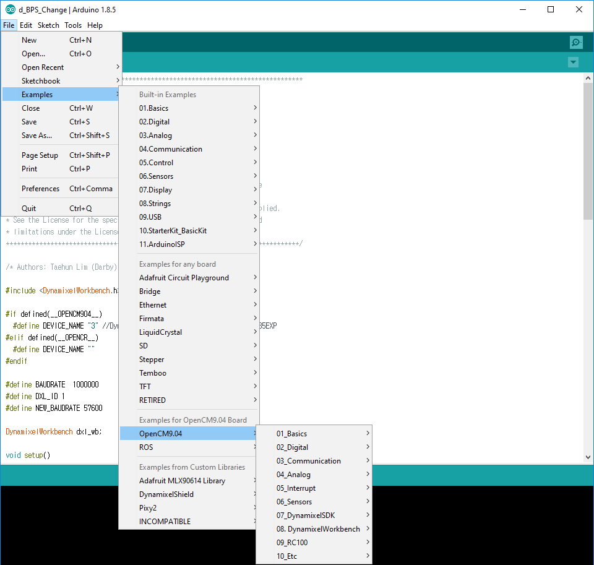Expand the Open Recent submenu
This screenshot has width=594, height=565.
61,67
